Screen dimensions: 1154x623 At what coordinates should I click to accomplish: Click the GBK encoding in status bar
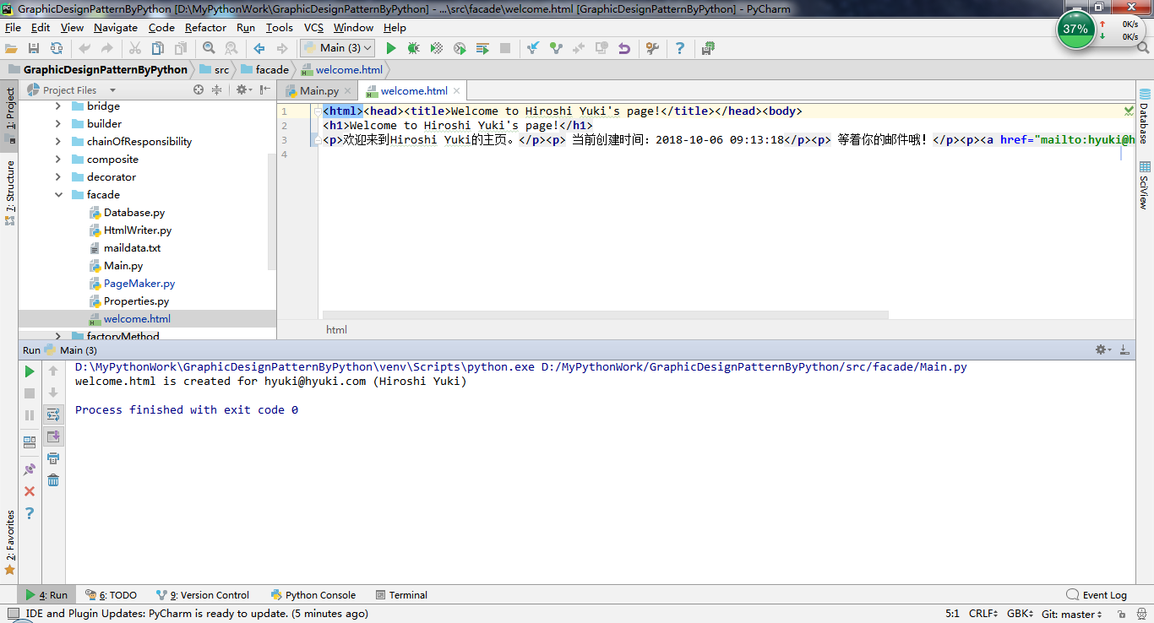coord(1021,615)
